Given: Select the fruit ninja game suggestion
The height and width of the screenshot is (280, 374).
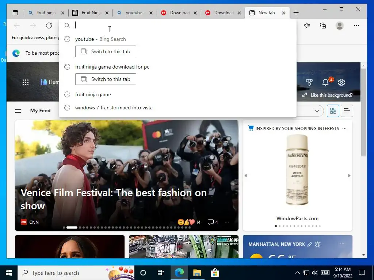Looking at the screenshot, I should (178, 94).
